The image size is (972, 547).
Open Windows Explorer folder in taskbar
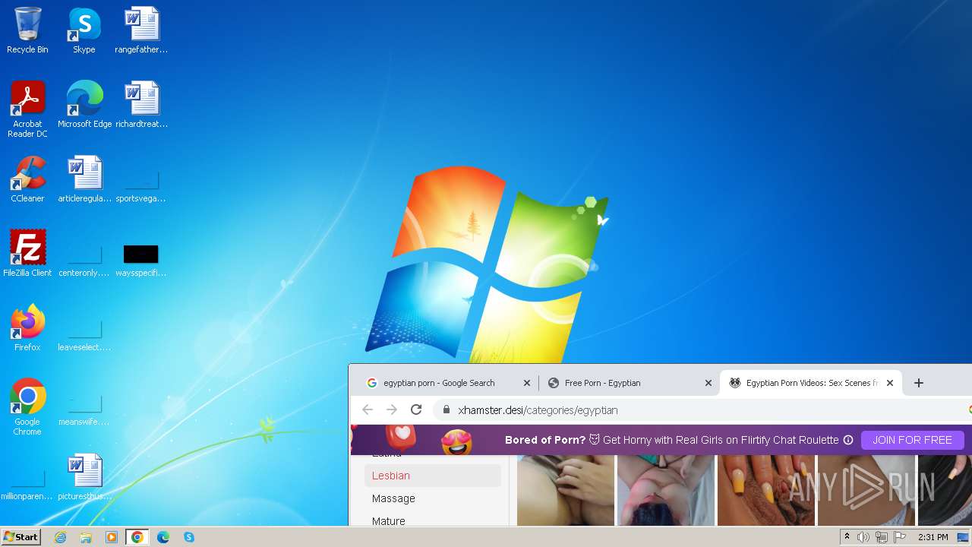(x=86, y=537)
